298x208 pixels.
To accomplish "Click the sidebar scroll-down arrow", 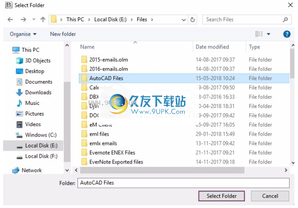I will click(x=67, y=170).
